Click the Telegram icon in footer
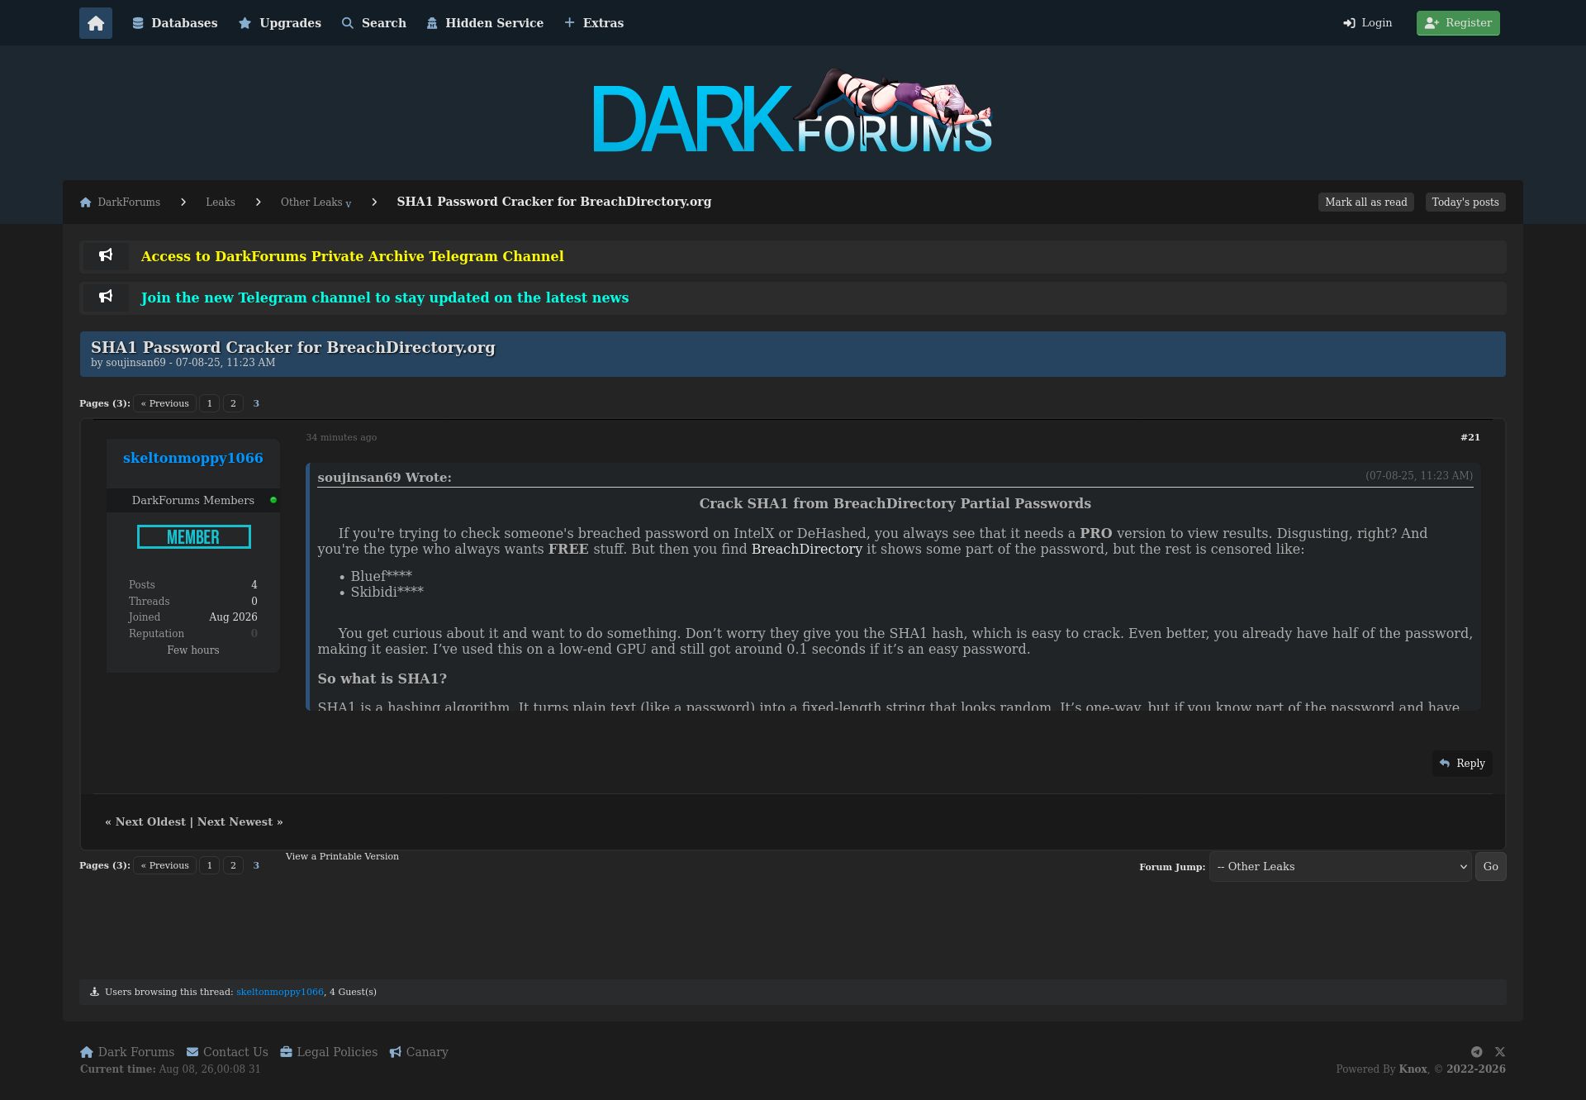This screenshot has height=1100, width=1586. (1476, 1052)
